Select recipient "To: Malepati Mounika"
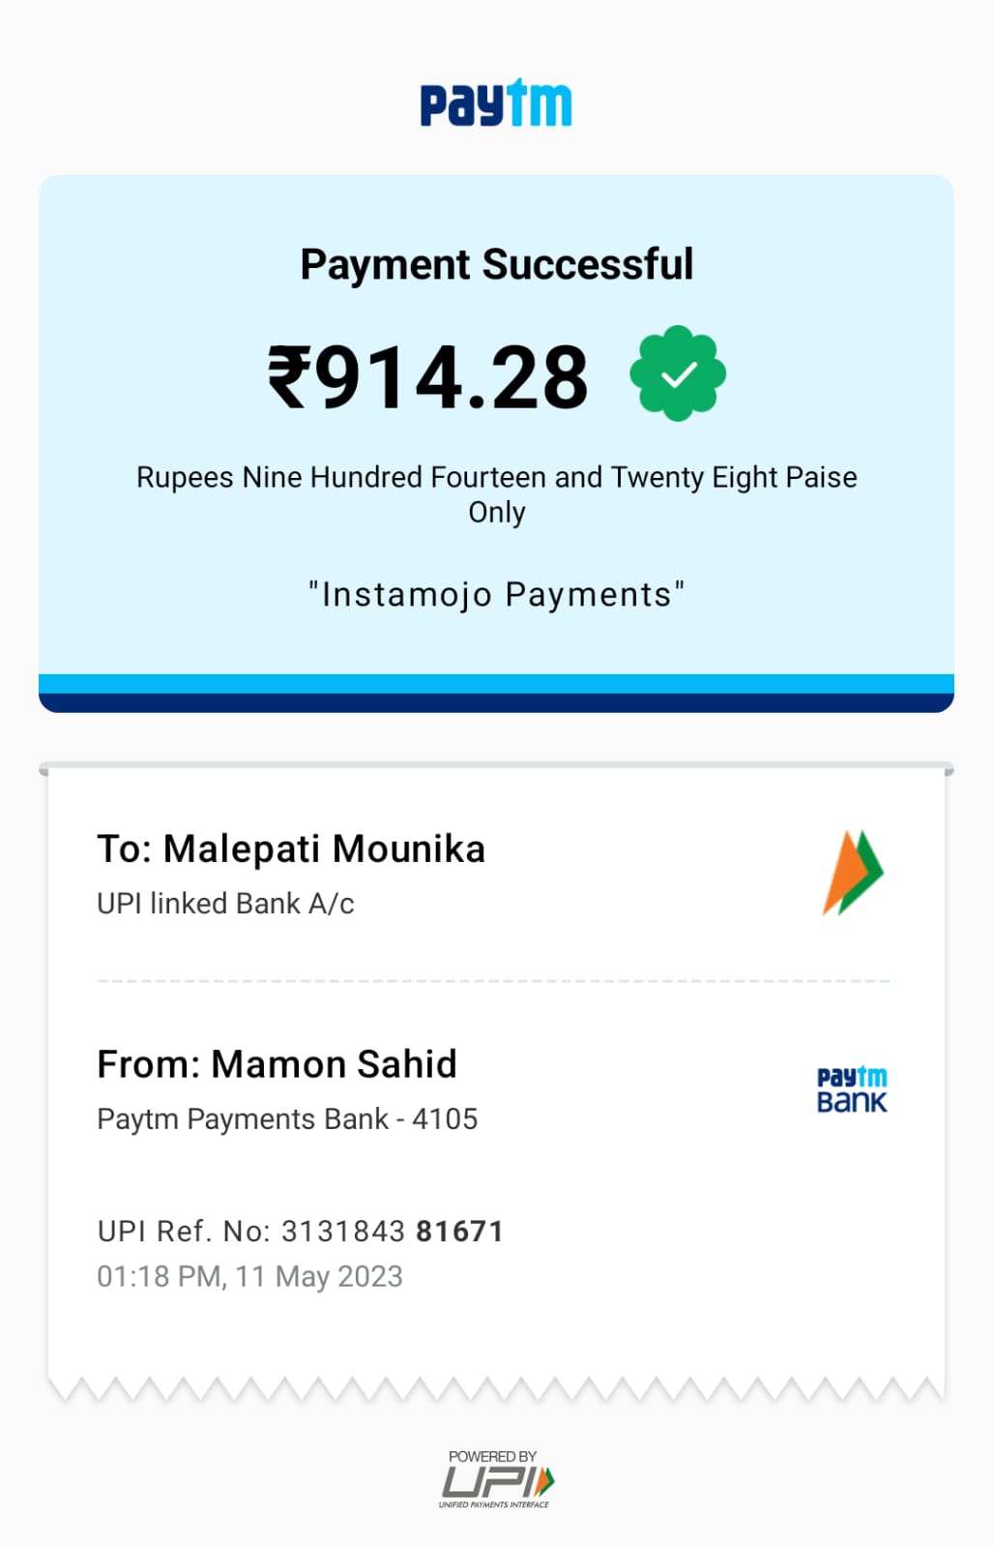The width and height of the screenshot is (993, 1548). [291, 848]
